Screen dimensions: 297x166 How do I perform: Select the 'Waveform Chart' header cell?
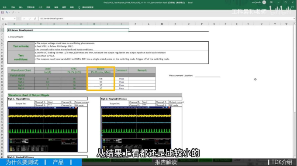[21, 70]
